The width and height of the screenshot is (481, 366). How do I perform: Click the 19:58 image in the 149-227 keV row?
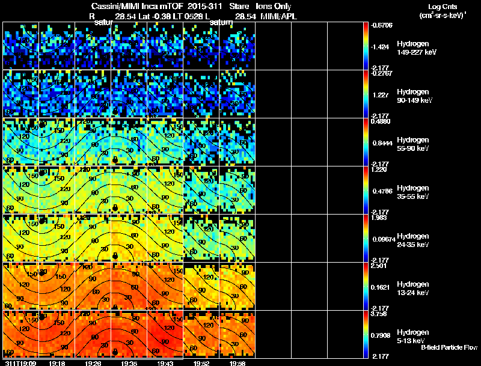pos(237,46)
